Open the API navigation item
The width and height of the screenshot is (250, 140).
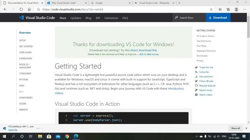(98, 18)
